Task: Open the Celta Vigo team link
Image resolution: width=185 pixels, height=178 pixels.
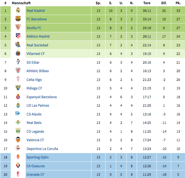Action: [x=34, y=80]
